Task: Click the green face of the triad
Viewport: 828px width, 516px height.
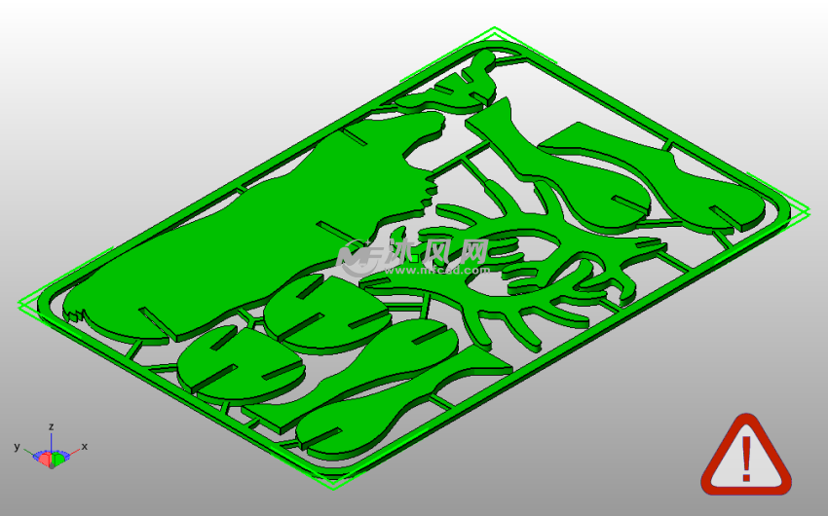Action: (58, 459)
